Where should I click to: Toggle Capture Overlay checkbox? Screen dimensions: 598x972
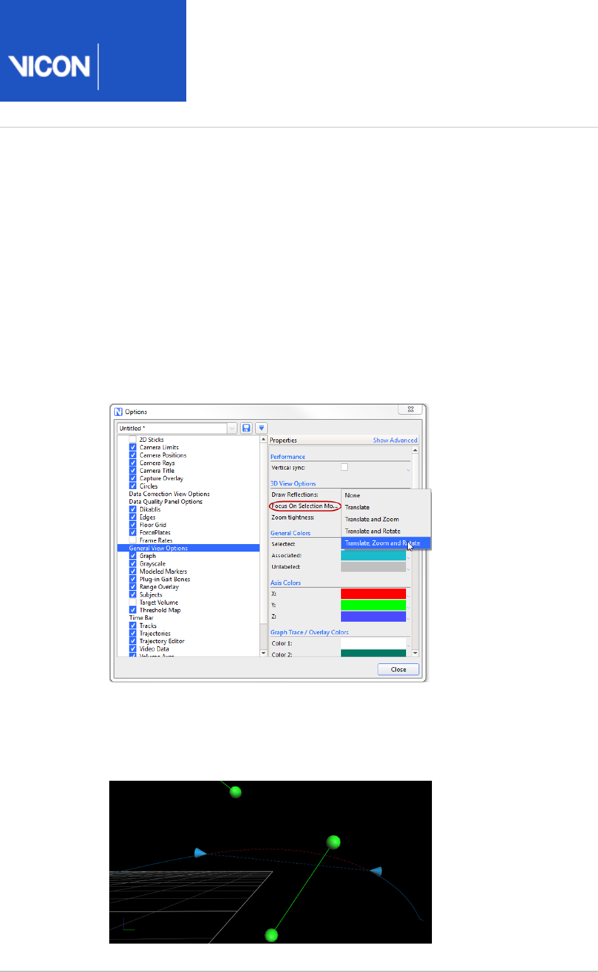pyautogui.click(x=133, y=478)
